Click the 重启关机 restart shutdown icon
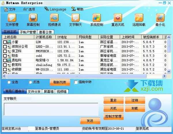Image resolution: width=173 pixels, height=134 pixels. tap(118, 18)
